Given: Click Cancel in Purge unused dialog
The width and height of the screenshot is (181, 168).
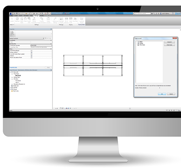Looking at the screenshot, I should [x=171, y=94].
